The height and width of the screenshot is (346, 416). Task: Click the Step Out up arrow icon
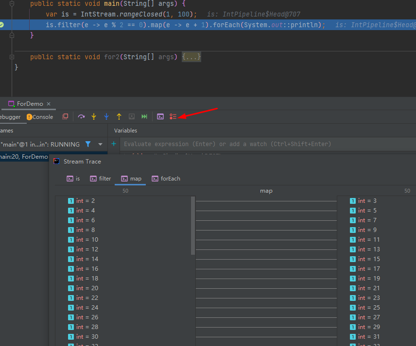[x=119, y=116]
